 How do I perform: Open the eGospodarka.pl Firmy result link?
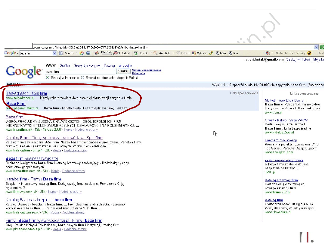click(54, 221)
